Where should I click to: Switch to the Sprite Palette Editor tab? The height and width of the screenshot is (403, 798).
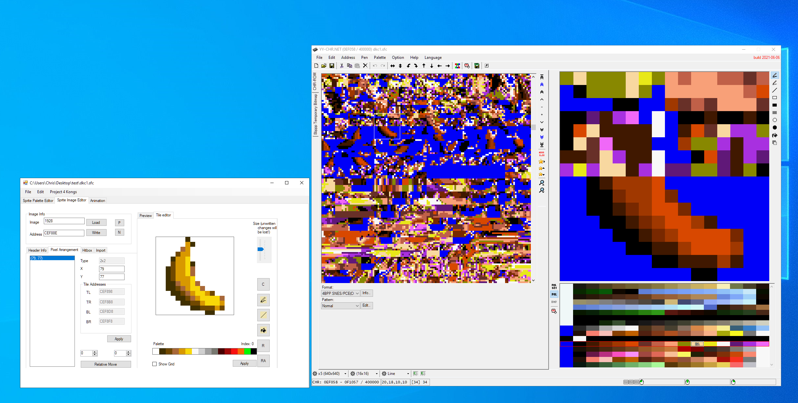click(x=38, y=201)
